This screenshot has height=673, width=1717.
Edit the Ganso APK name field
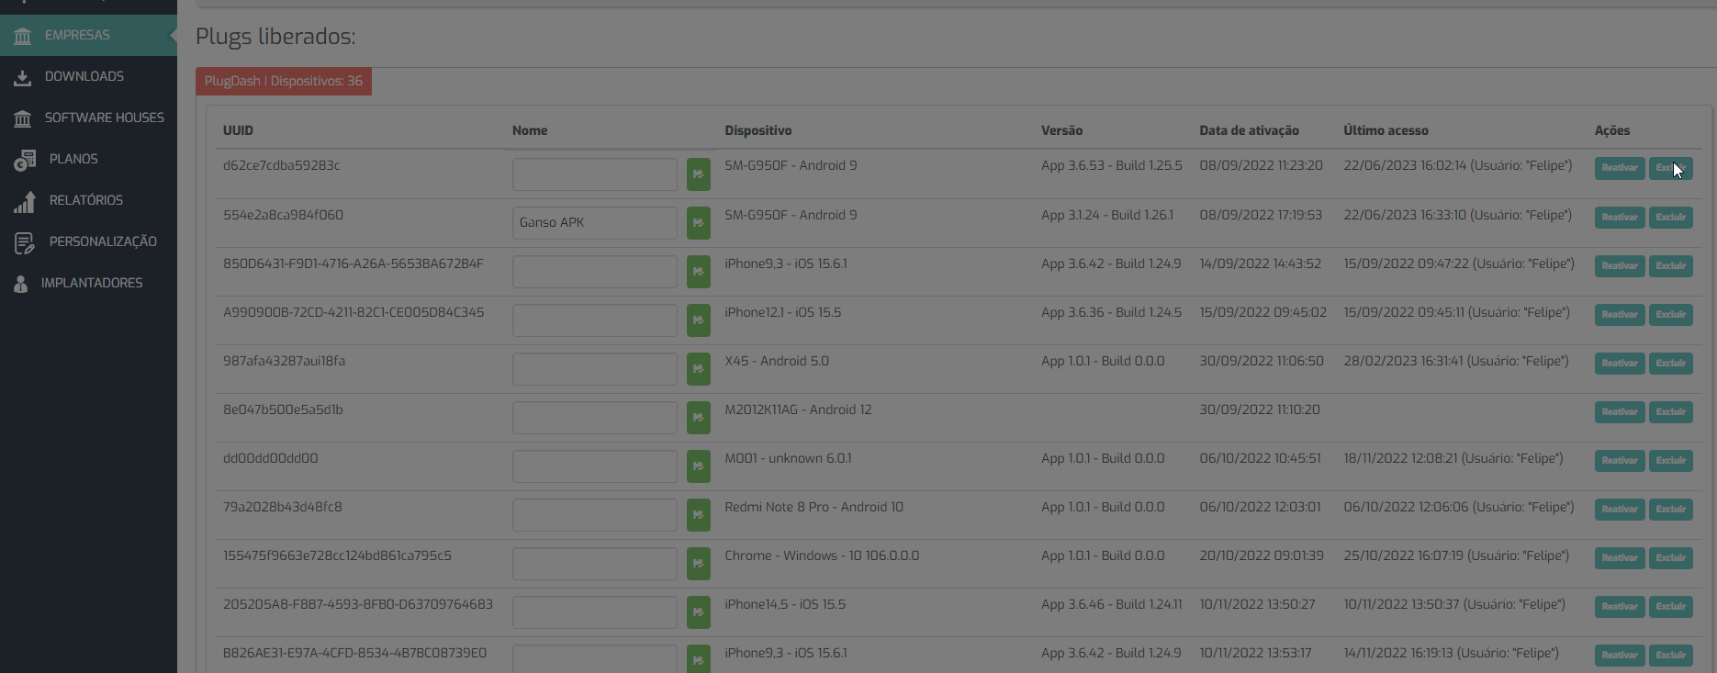point(595,223)
